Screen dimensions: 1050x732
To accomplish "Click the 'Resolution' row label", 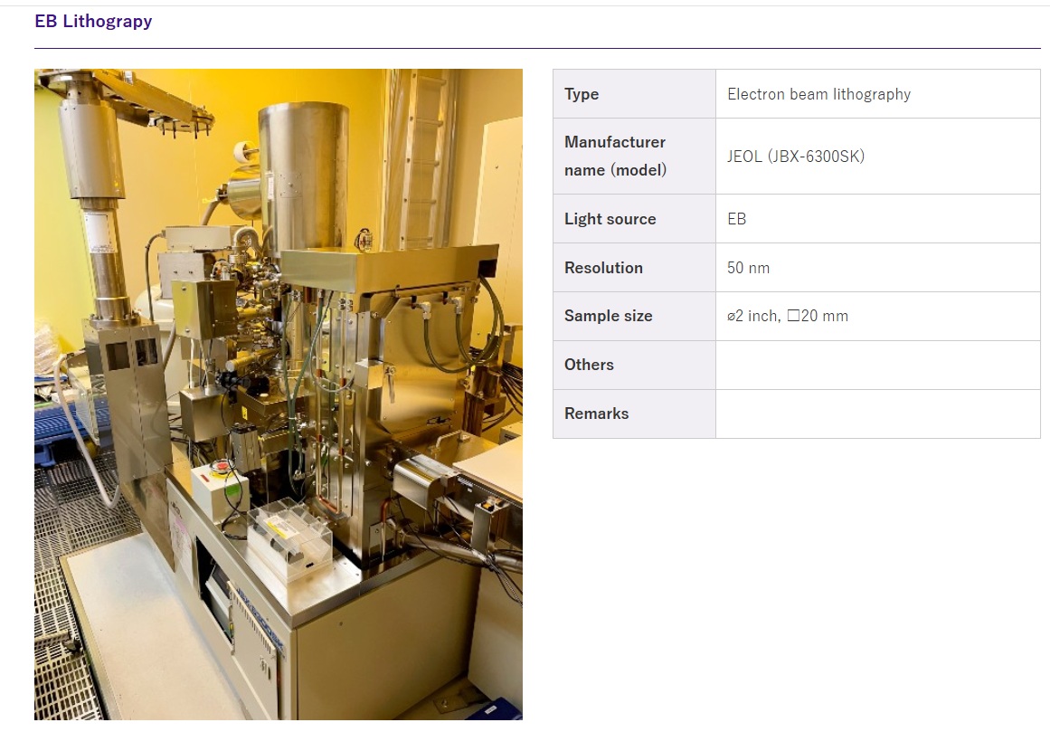I will [603, 268].
